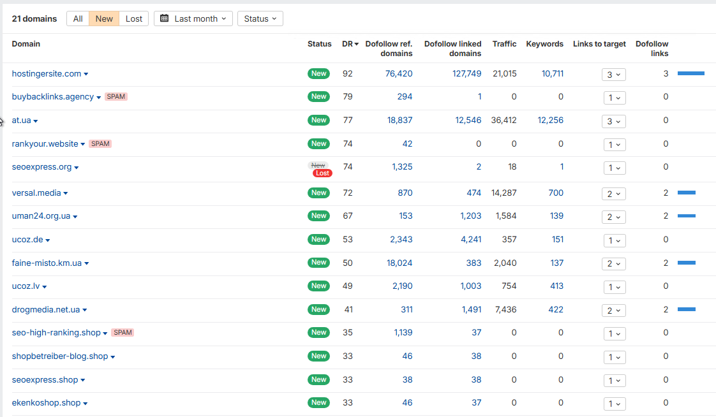Open the Last month date dropdown
The width and height of the screenshot is (716, 417).
pyautogui.click(x=193, y=18)
